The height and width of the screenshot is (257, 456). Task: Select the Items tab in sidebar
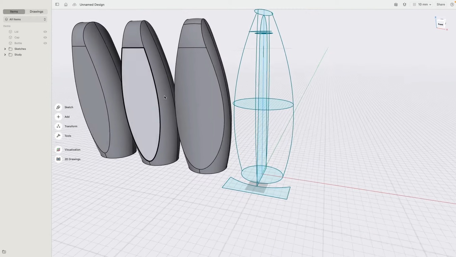[14, 11]
